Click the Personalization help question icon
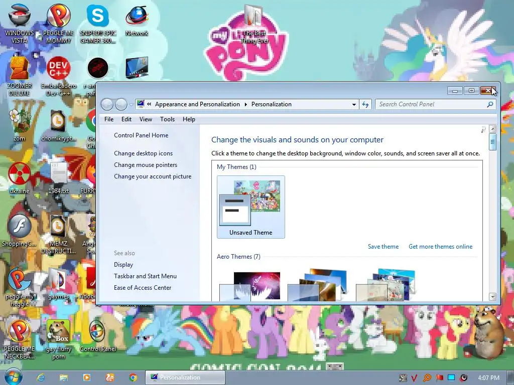Viewport: 514px width, 385px height. tap(483, 130)
